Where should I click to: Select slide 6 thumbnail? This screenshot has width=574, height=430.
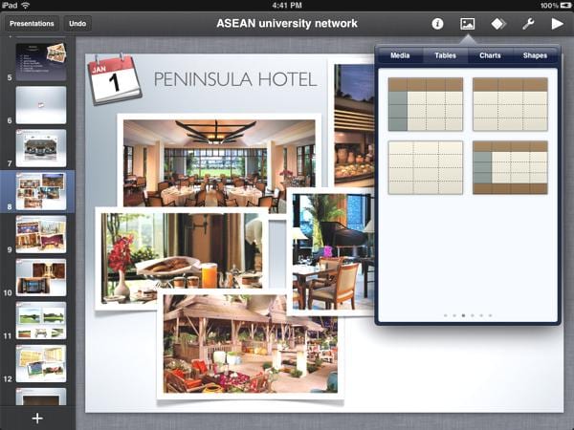[41, 105]
